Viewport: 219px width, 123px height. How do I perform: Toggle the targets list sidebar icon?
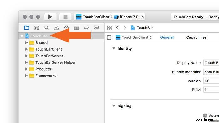point(109,37)
